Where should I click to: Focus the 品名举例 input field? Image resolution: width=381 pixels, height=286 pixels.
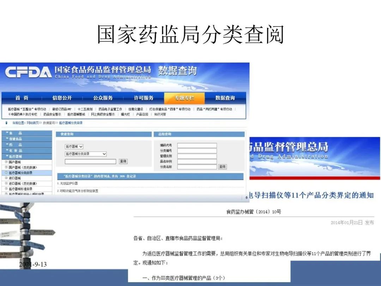point(197,161)
